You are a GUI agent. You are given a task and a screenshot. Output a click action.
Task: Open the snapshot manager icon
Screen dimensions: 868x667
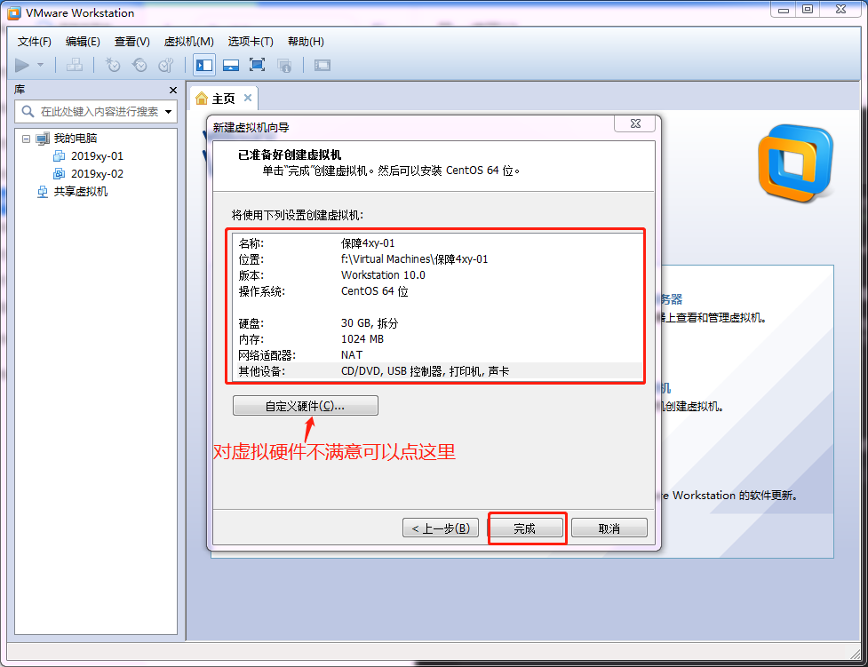[x=166, y=66]
